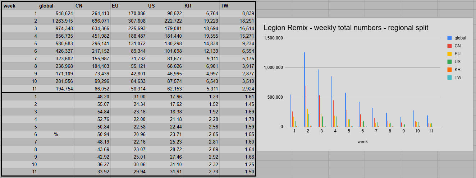
Task: Pick the teal TW legend swatch
Action: click(x=449, y=78)
